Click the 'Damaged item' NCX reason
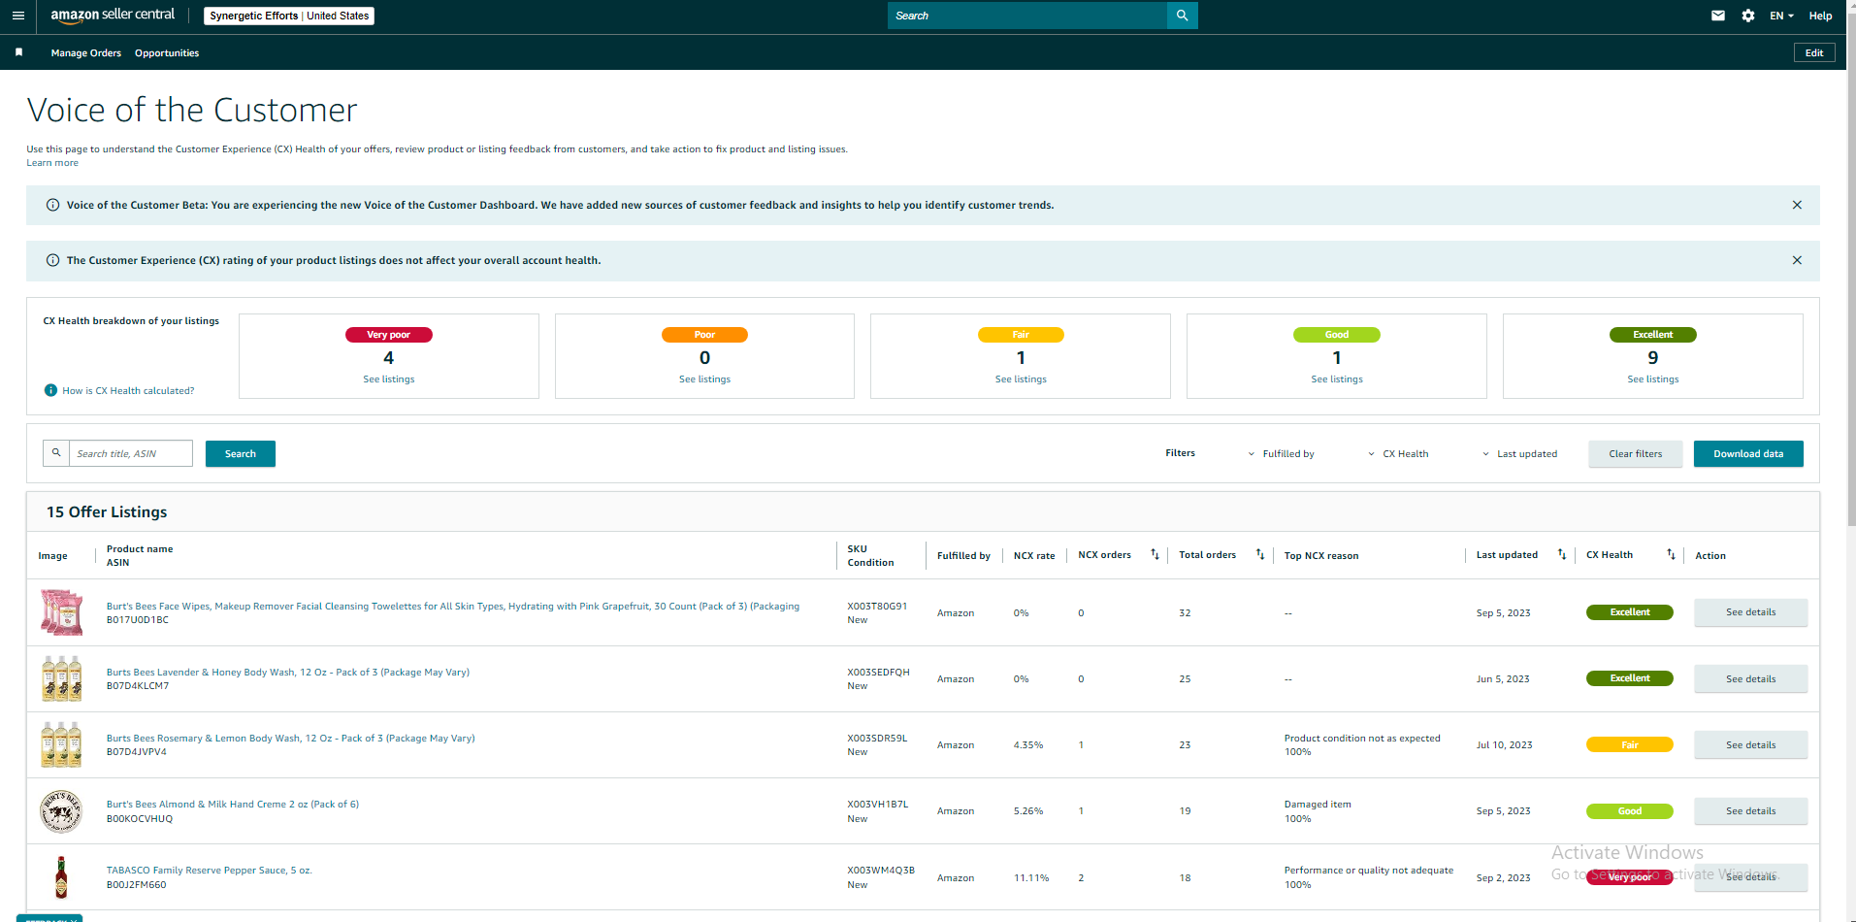The height and width of the screenshot is (922, 1856). click(1318, 804)
